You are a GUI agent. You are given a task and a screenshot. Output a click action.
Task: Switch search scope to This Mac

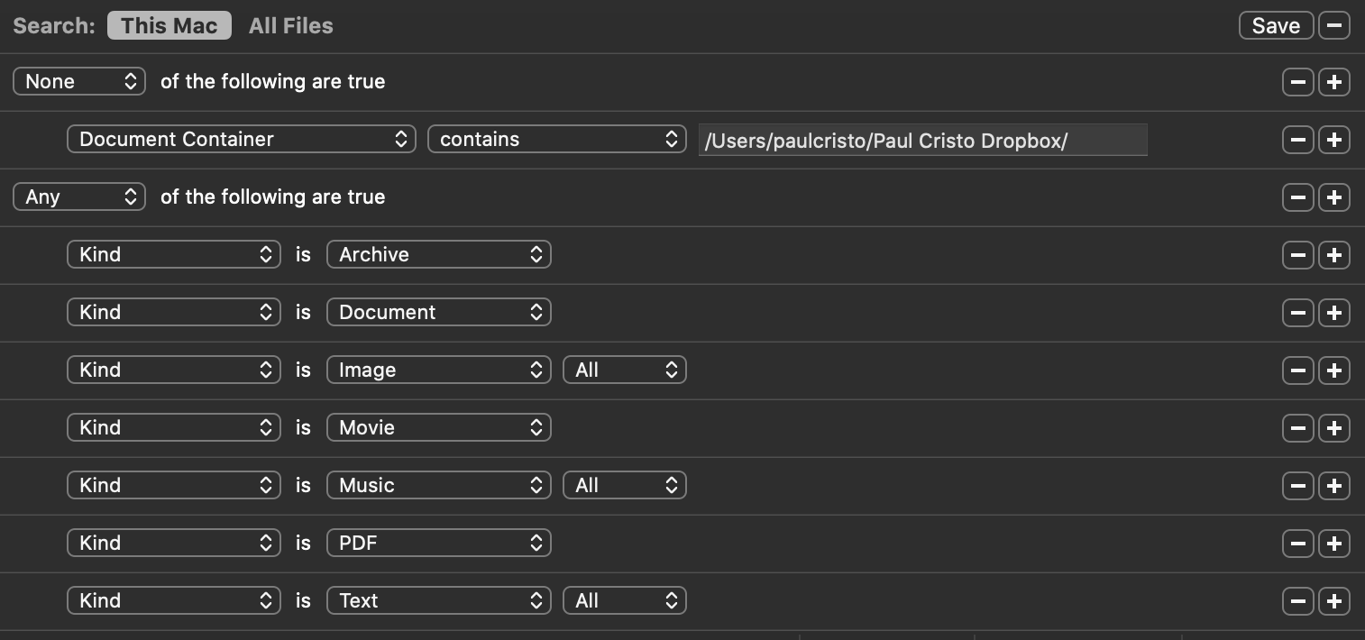(169, 26)
